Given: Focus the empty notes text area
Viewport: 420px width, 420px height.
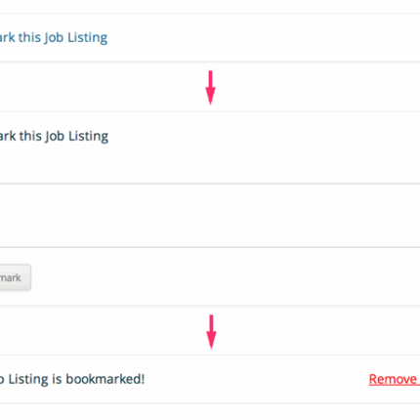Looking at the screenshot, I should 210,215.
